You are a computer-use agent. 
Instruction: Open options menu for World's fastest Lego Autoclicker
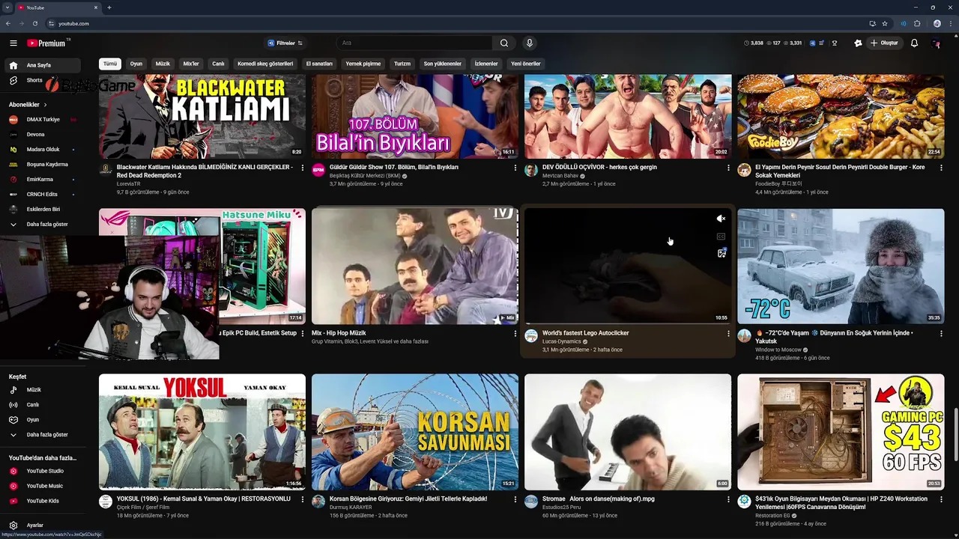pyautogui.click(x=728, y=333)
